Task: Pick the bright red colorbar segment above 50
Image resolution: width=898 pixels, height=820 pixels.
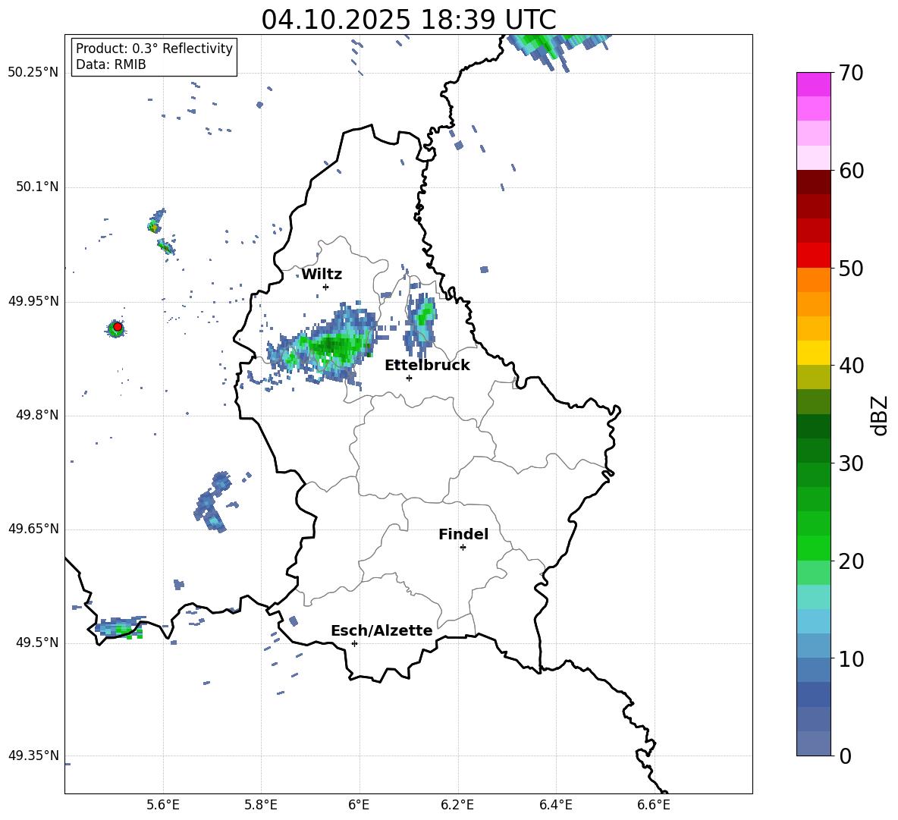Action: click(x=814, y=255)
